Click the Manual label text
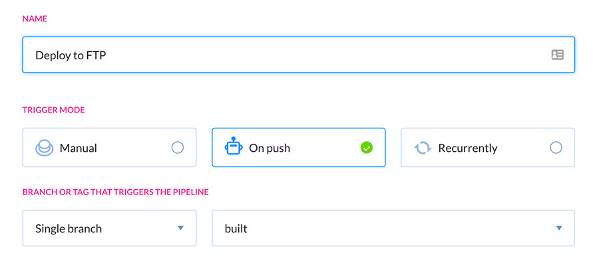The width and height of the screenshot is (599, 263). [x=79, y=148]
